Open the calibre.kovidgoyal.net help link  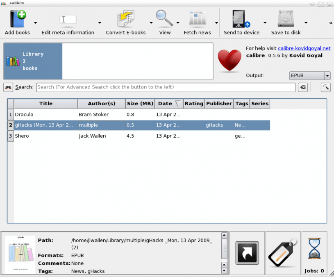pos(304,48)
